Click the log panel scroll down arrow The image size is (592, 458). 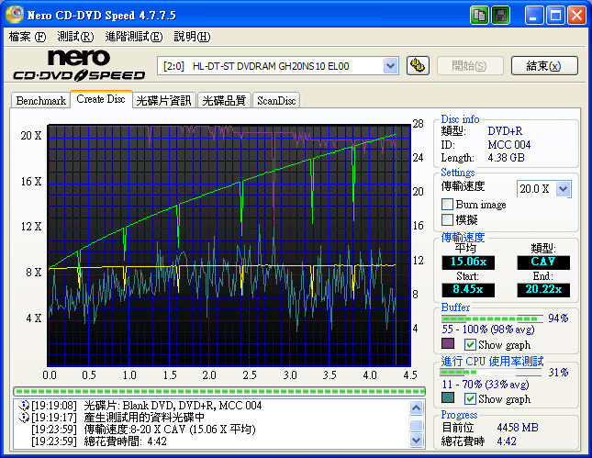[x=418, y=441]
